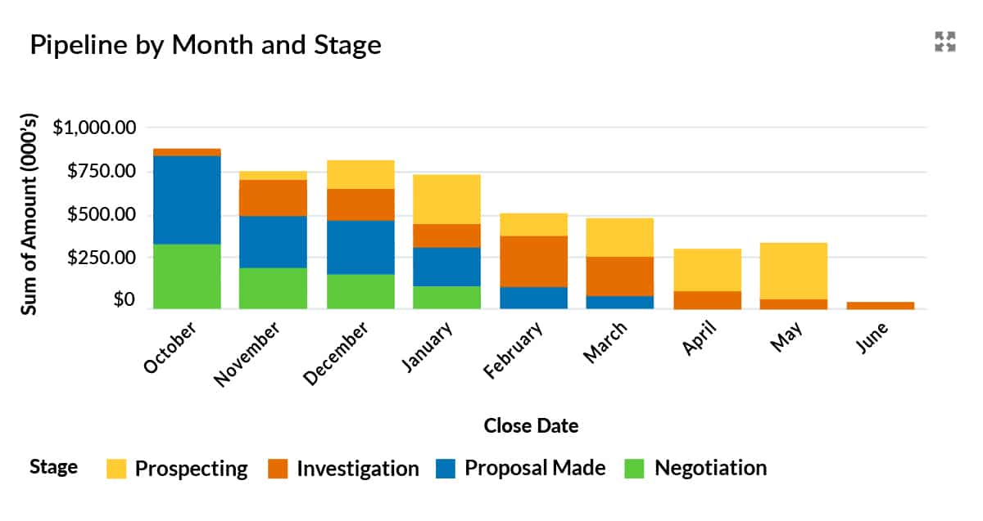This screenshot has height=521, width=983.
Task: Click the green Negotiation legend swatch
Action: (635, 468)
